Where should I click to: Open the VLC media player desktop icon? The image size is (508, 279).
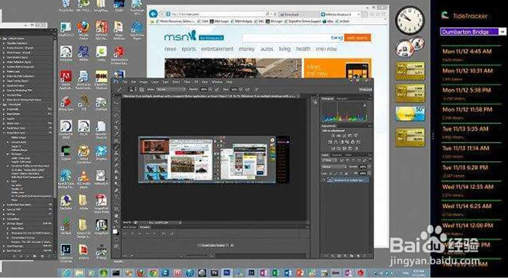(84, 180)
